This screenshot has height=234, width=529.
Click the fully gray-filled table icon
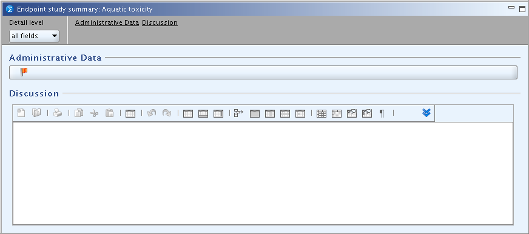(255, 113)
